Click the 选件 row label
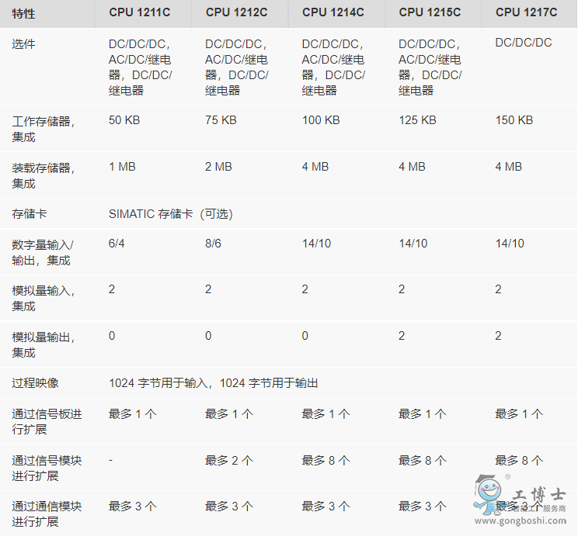 (x=23, y=44)
